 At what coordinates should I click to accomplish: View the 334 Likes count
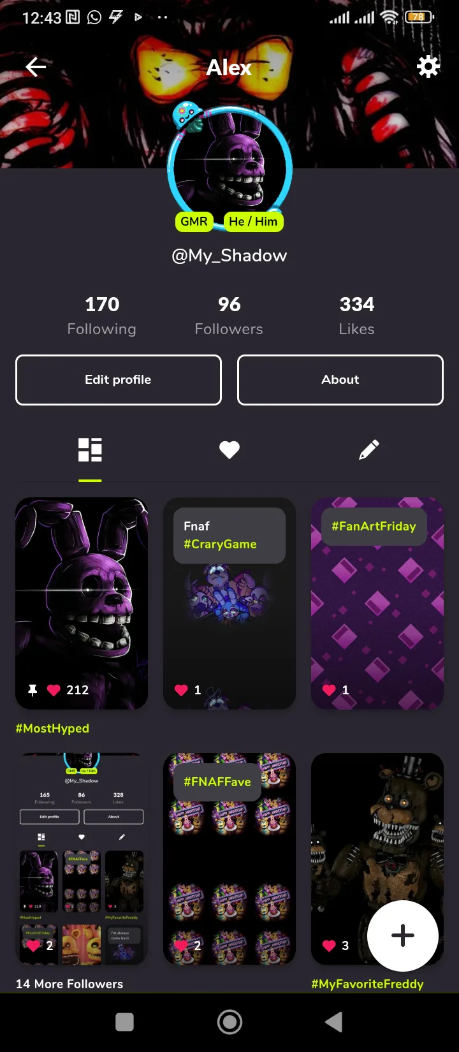357,316
